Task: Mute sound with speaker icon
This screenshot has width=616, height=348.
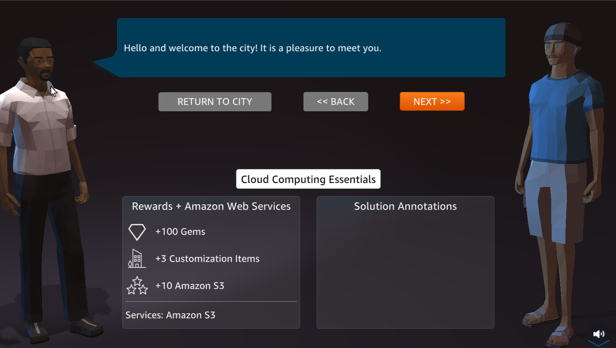Action: click(x=599, y=334)
